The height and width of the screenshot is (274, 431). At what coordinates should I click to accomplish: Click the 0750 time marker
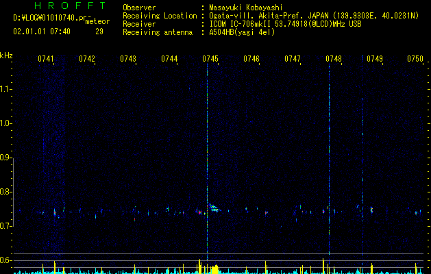coord(415,59)
